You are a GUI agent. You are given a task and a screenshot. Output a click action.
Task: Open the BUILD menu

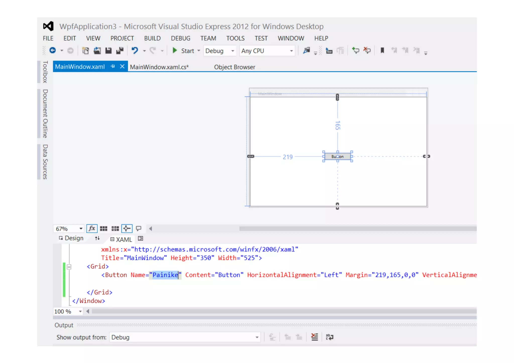click(152, 38)
